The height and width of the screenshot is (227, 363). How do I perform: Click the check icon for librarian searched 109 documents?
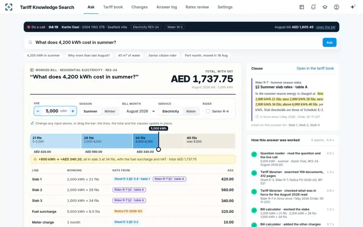(254, 173)
